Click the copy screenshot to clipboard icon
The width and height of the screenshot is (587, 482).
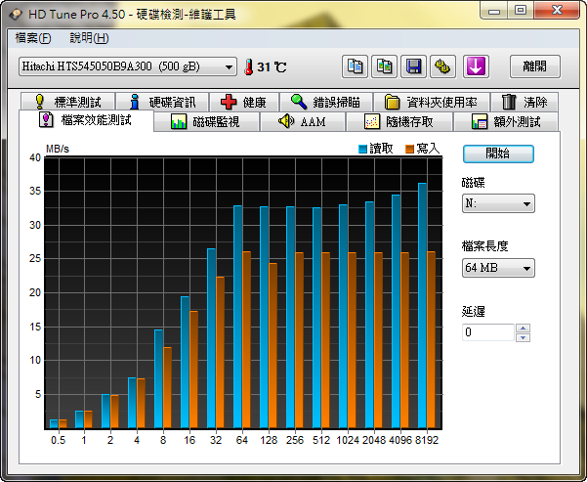384,66
